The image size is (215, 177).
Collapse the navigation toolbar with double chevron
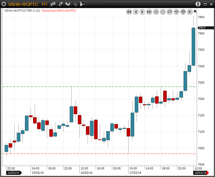[x=195, y=11]
